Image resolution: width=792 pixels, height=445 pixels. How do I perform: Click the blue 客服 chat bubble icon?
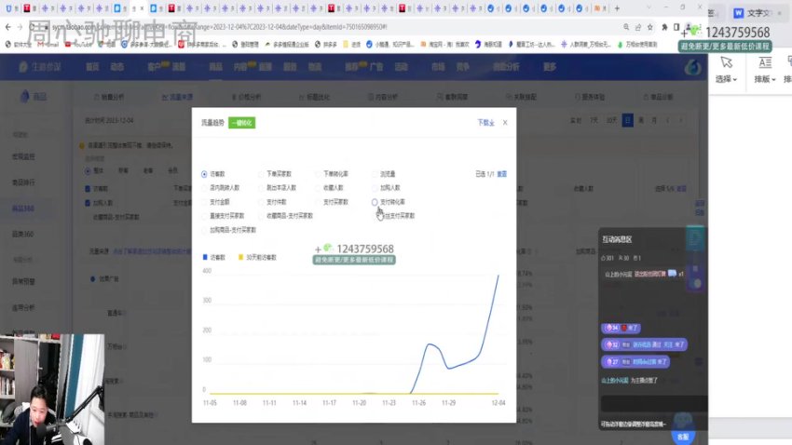684,425
